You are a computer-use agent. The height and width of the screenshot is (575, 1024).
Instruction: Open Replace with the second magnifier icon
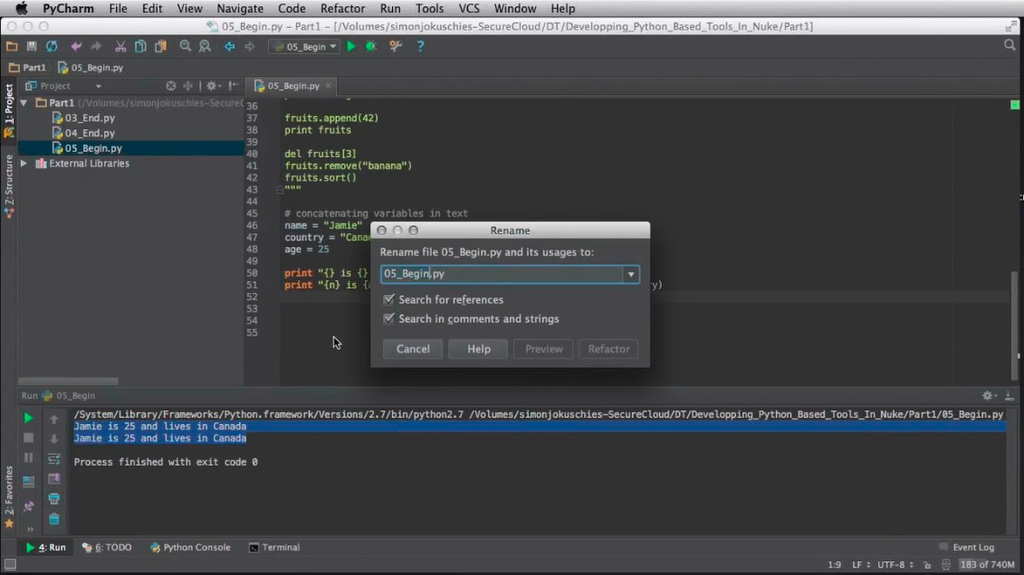pos(205,46)
